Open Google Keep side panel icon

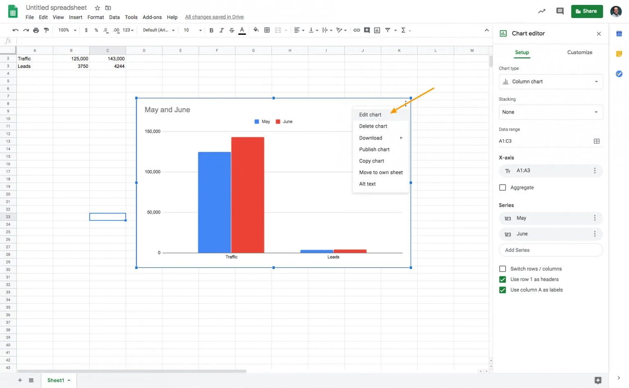(619, 54)
